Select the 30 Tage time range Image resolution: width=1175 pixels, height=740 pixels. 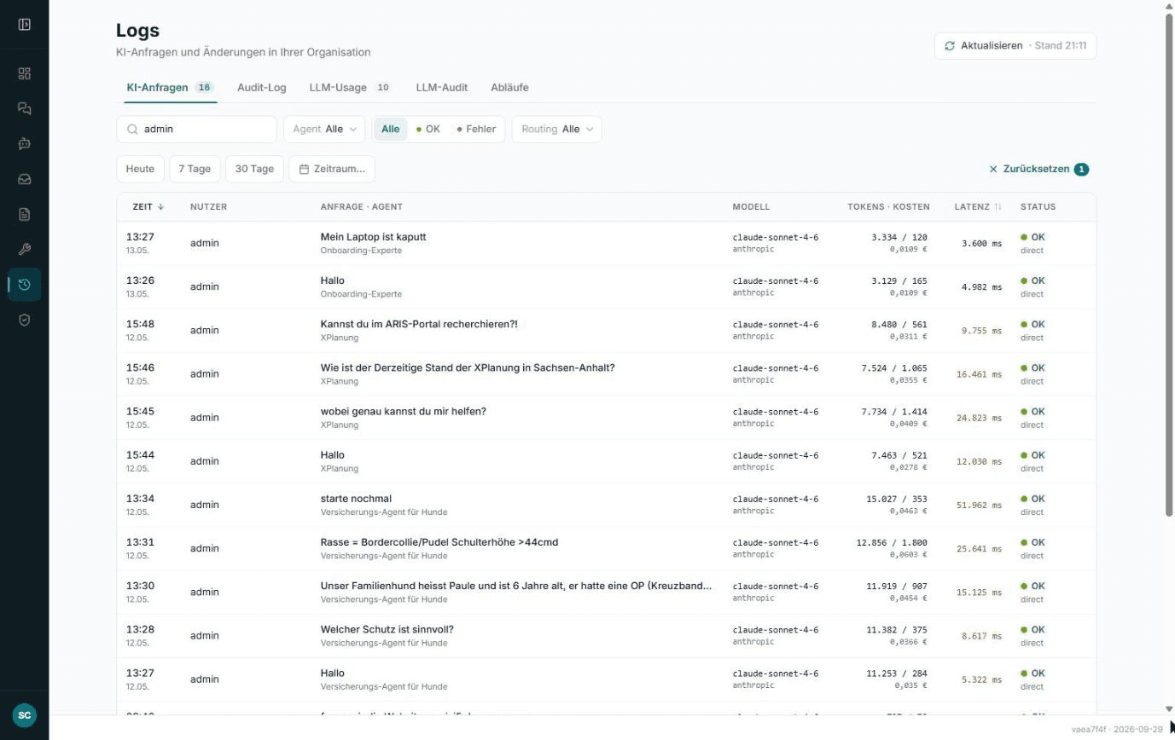pyautogui.click(x=254, y=169)
